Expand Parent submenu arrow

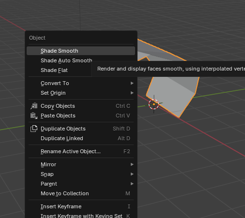132,184
